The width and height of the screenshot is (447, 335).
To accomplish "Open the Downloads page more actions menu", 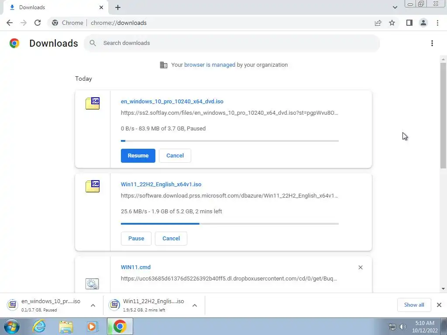I will (x=432, y=43).
